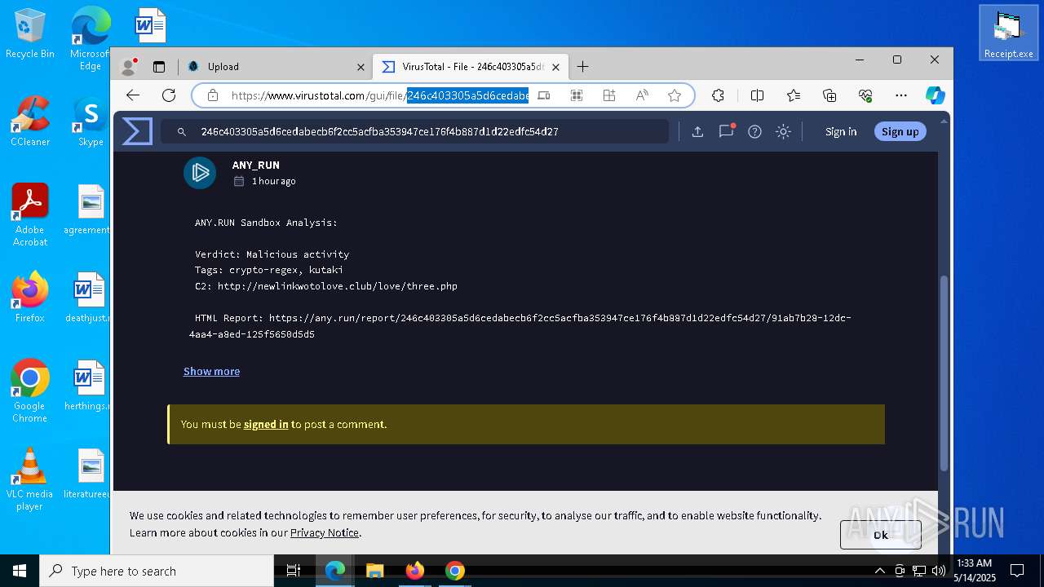Open Task View on the taskbar

point(294,571)
